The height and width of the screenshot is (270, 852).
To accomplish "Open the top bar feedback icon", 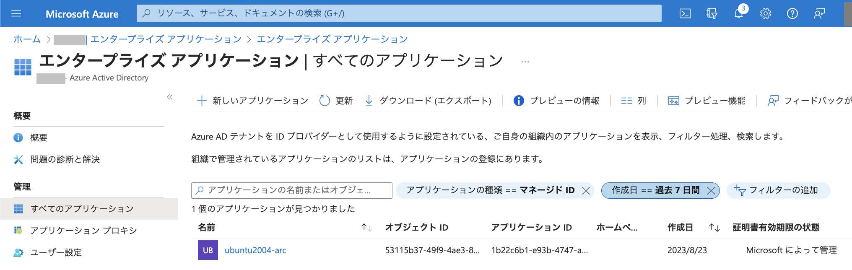I will (819, 13).
